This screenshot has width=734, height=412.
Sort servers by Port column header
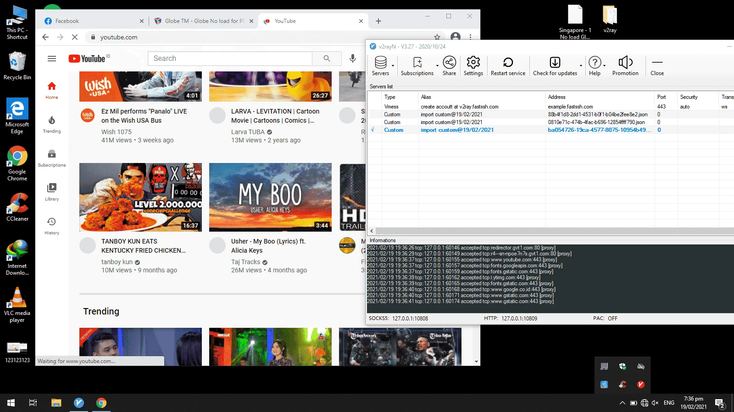[x=666, y=97]
